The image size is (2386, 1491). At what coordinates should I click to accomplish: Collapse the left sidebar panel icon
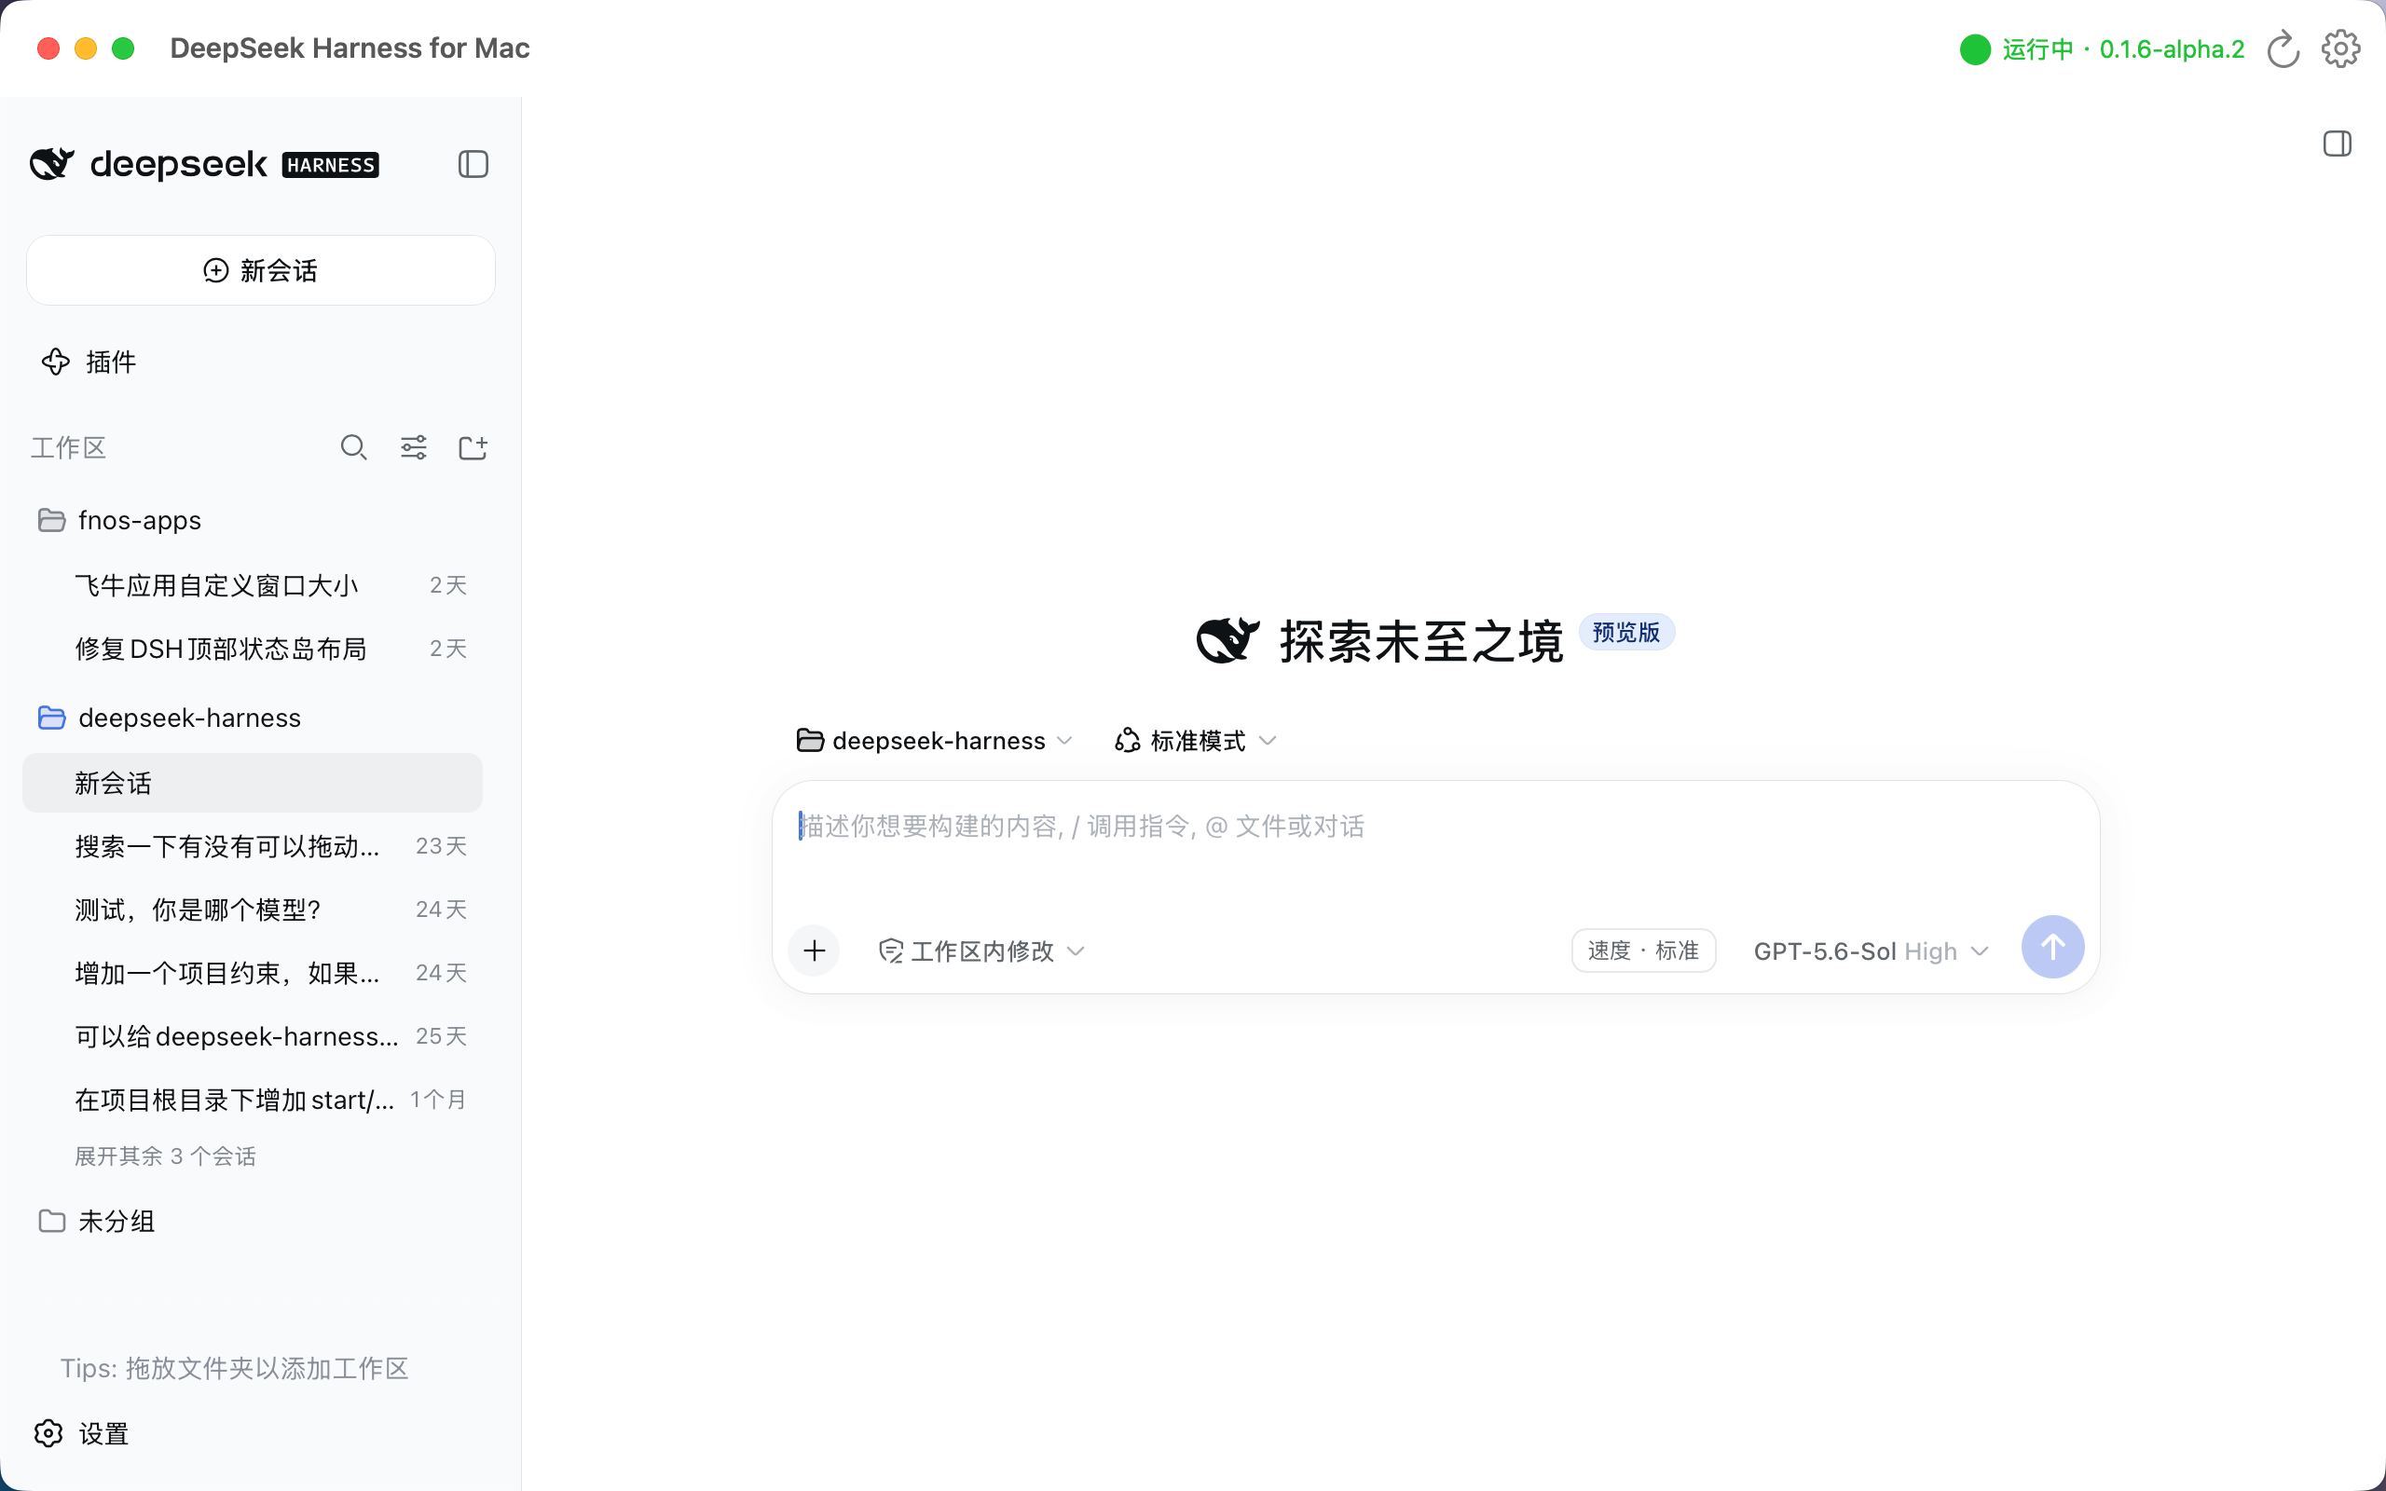473,164
